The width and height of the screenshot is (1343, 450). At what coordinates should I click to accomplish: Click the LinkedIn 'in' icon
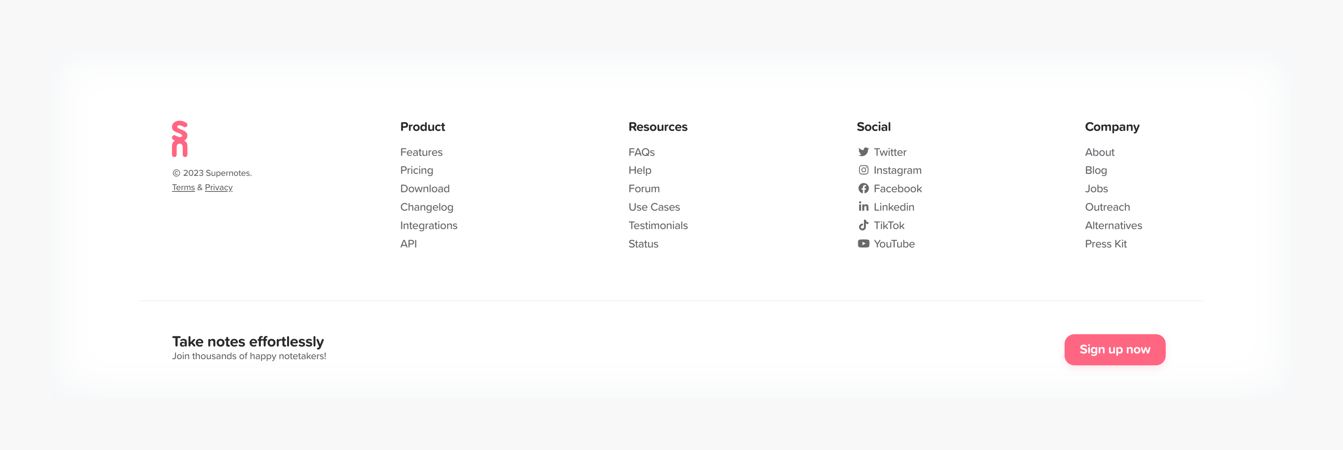[864, 207]
